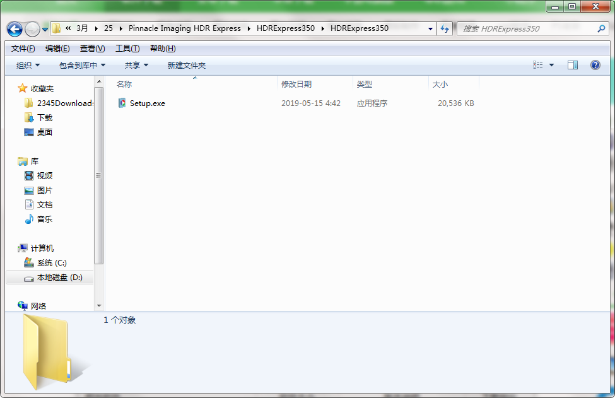Click the 2019-05-15 4:42 date cell
Image resolution: width=615 pixels, height=398 pixels.
[310, 103]
